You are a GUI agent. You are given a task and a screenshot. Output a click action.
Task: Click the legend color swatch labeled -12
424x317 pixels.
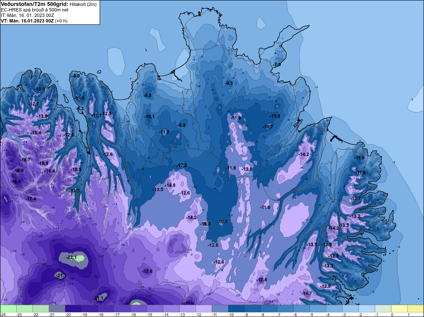pyautogui.click(x=204, y=309)
